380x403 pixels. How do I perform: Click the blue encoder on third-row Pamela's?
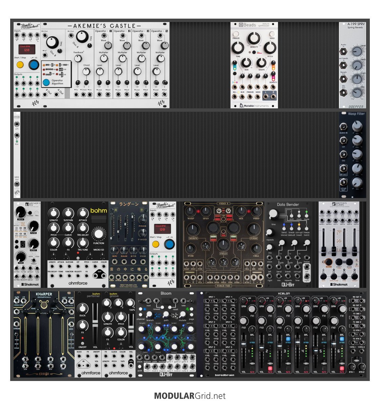click(x=169, y=244)
